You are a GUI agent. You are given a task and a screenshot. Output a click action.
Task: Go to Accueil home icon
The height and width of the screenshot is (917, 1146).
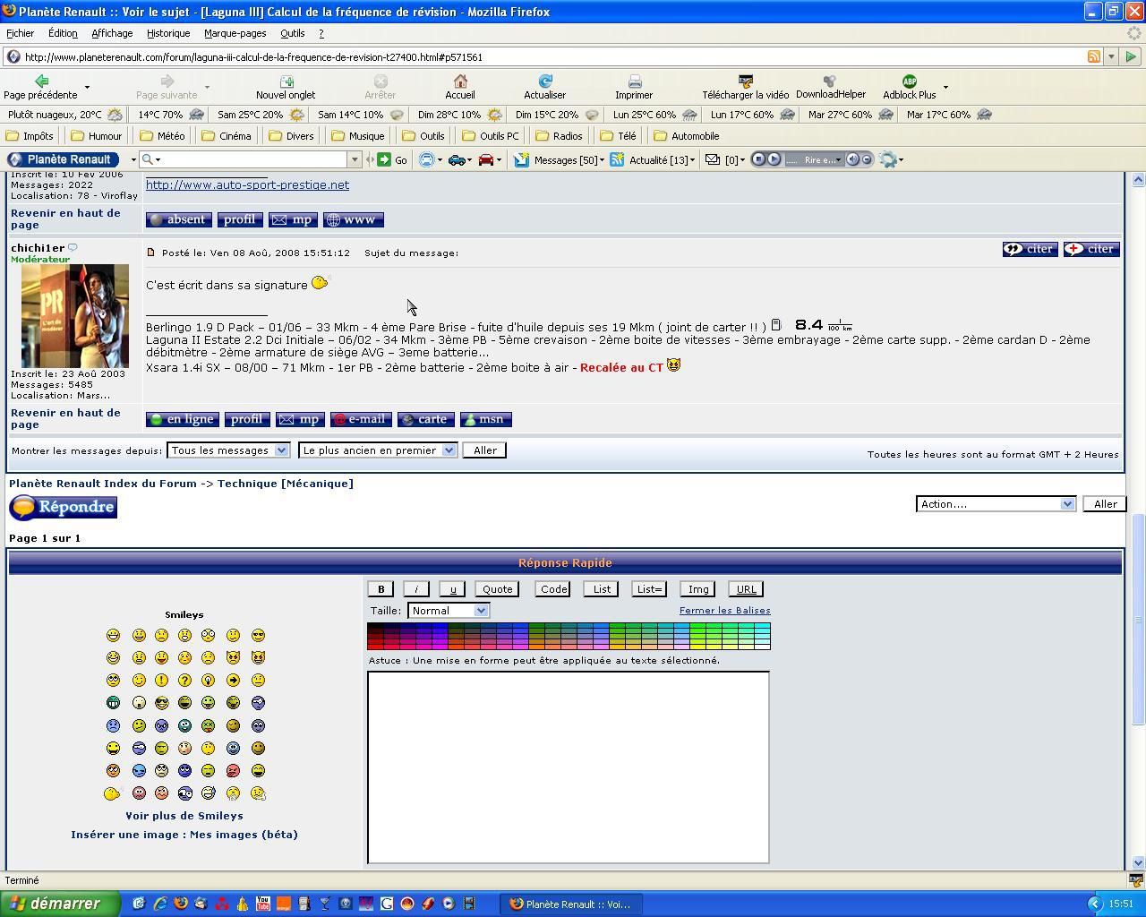[460, 81]
